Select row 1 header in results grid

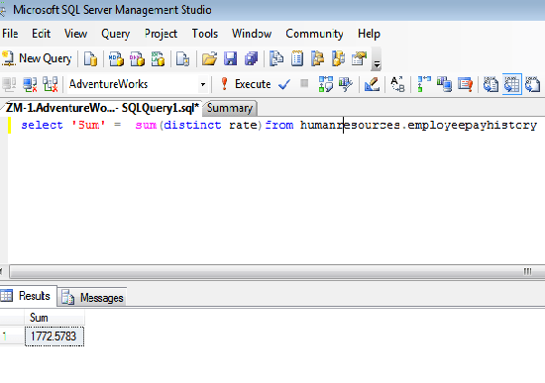[x=12, y=336]
